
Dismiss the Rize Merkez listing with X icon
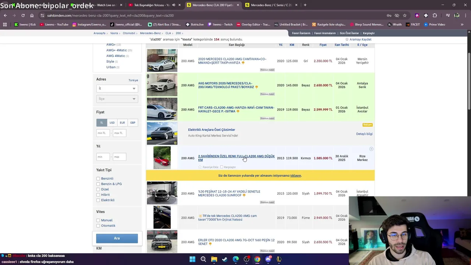[x=371, y=149]
